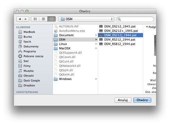170x125 pixels.
Task: Open Obrazki pictures folder
Action: click(26, 76)
